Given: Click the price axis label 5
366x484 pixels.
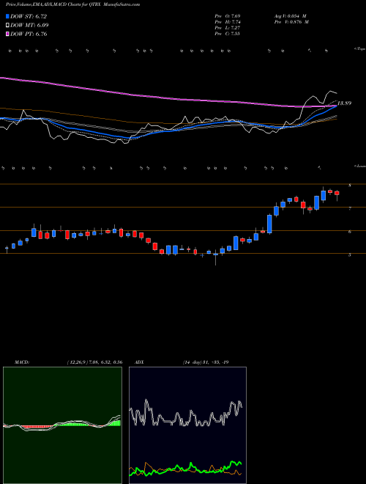Looking at the screenshot, I should tap(350, 255).
